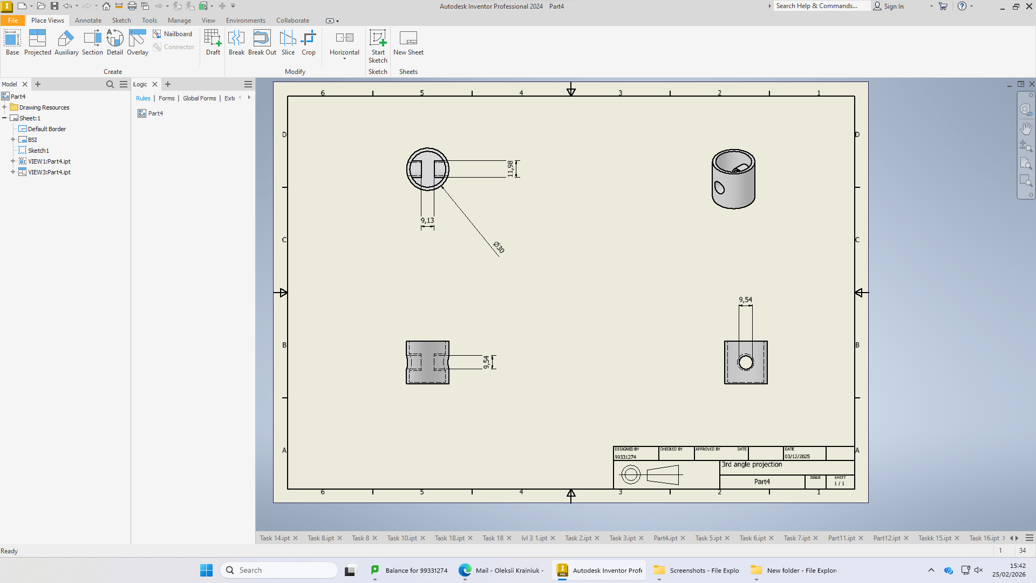
Task: Open the Horizontal alignment dropdown
Action: point(344,45)
